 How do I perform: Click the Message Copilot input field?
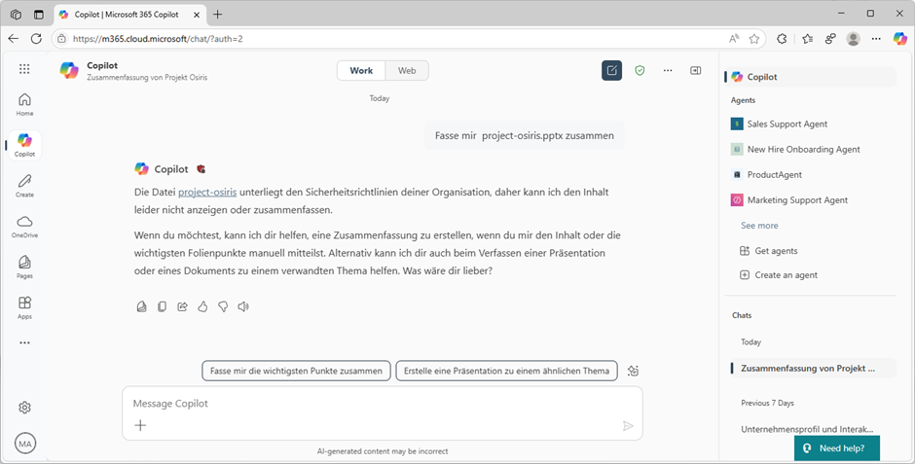[x=383, y=404]
